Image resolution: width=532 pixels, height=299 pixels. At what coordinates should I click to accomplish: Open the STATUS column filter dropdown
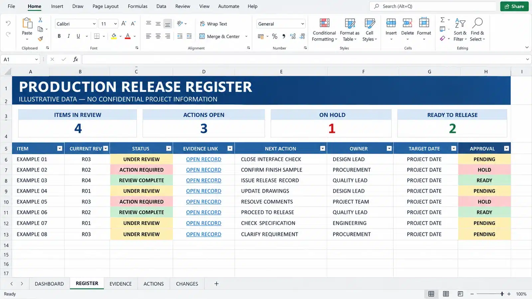[169, 149]
